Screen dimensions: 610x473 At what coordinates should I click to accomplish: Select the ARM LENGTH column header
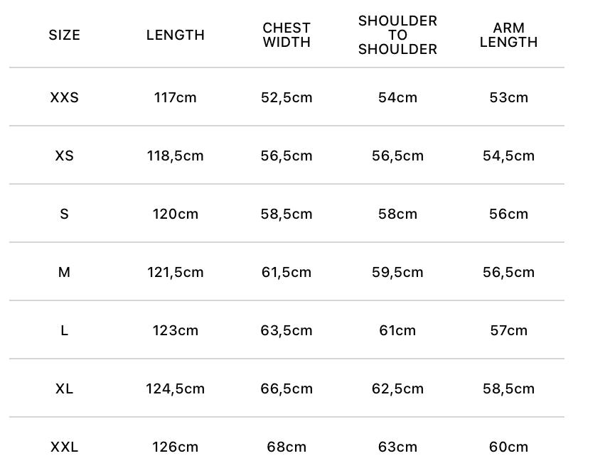point(508,35)
